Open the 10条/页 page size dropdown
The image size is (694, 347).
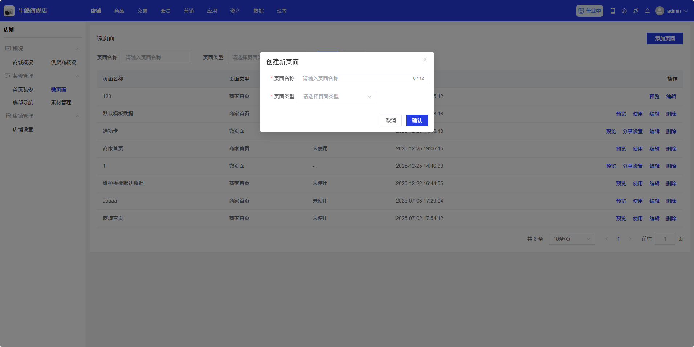(572, 239)
